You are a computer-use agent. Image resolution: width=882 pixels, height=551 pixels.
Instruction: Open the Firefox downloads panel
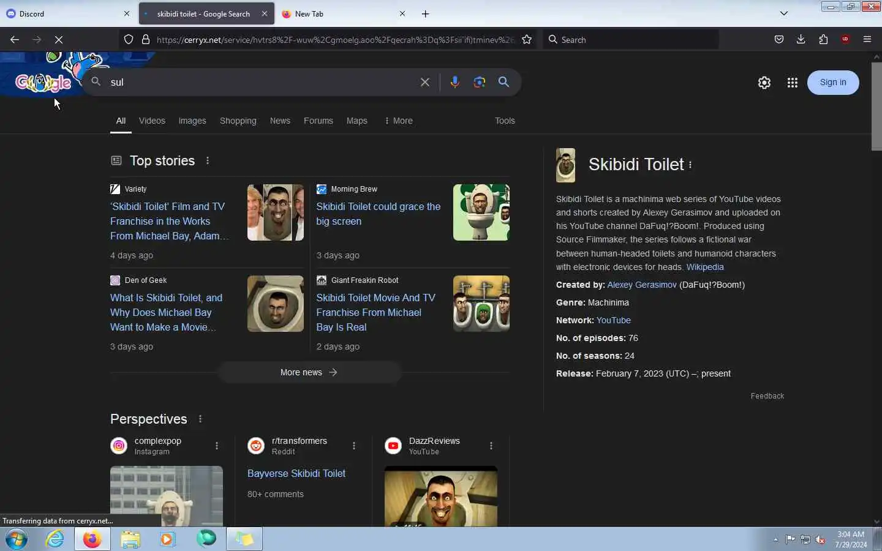tap(801, 39)
